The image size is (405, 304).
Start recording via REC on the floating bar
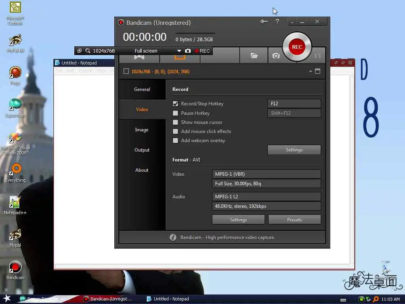[x=202, y=51]
